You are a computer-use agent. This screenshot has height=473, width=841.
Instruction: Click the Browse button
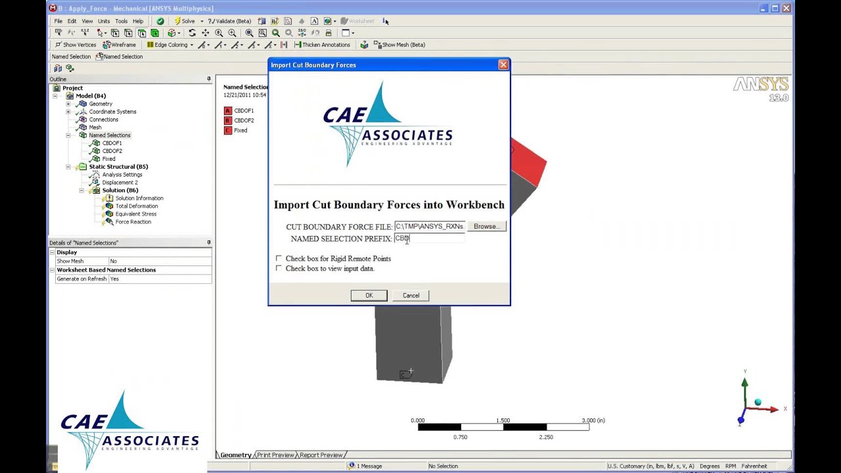(x=486, y=227)
